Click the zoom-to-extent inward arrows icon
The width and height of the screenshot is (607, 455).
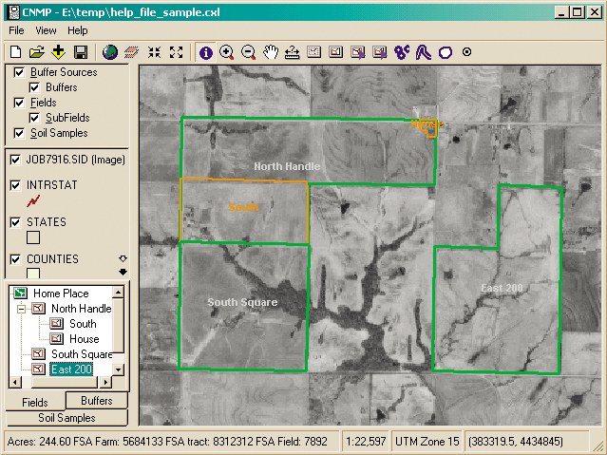click(154, 52)
